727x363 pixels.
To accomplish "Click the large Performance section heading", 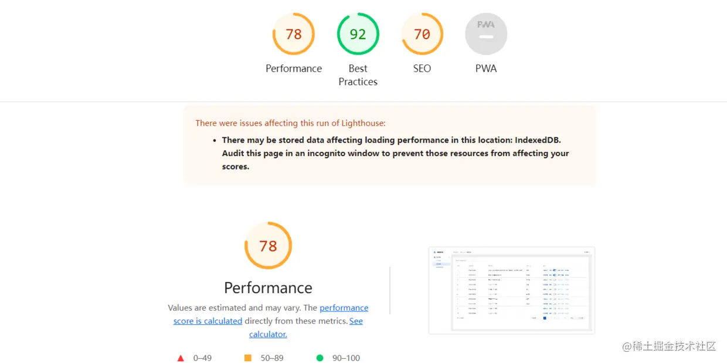I will pyautogui.click(x=268, y=288).
